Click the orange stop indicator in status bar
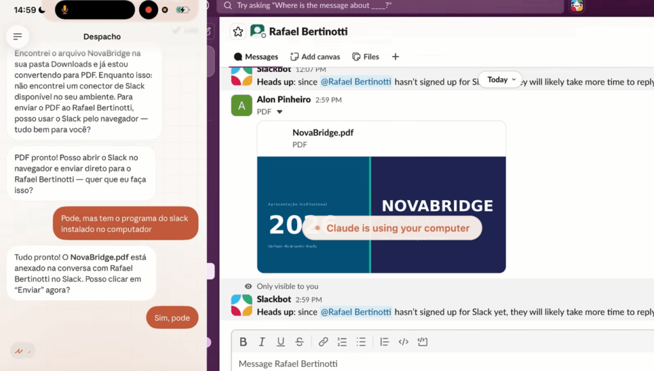The image size is (654, 371). pos(165,10)
